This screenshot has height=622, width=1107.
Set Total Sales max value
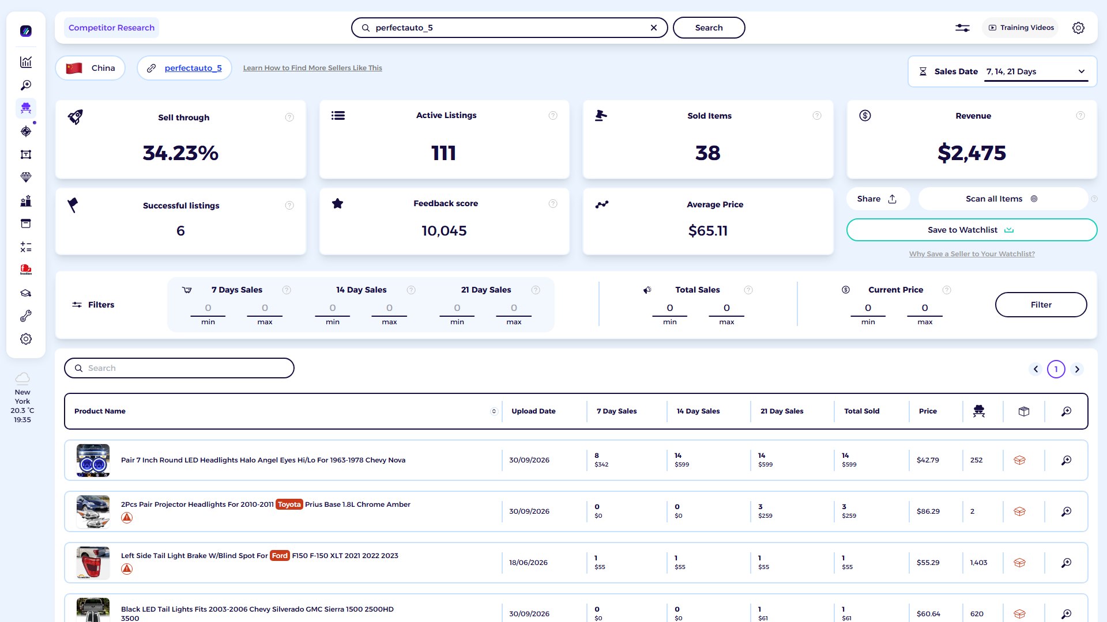point(726,308)
